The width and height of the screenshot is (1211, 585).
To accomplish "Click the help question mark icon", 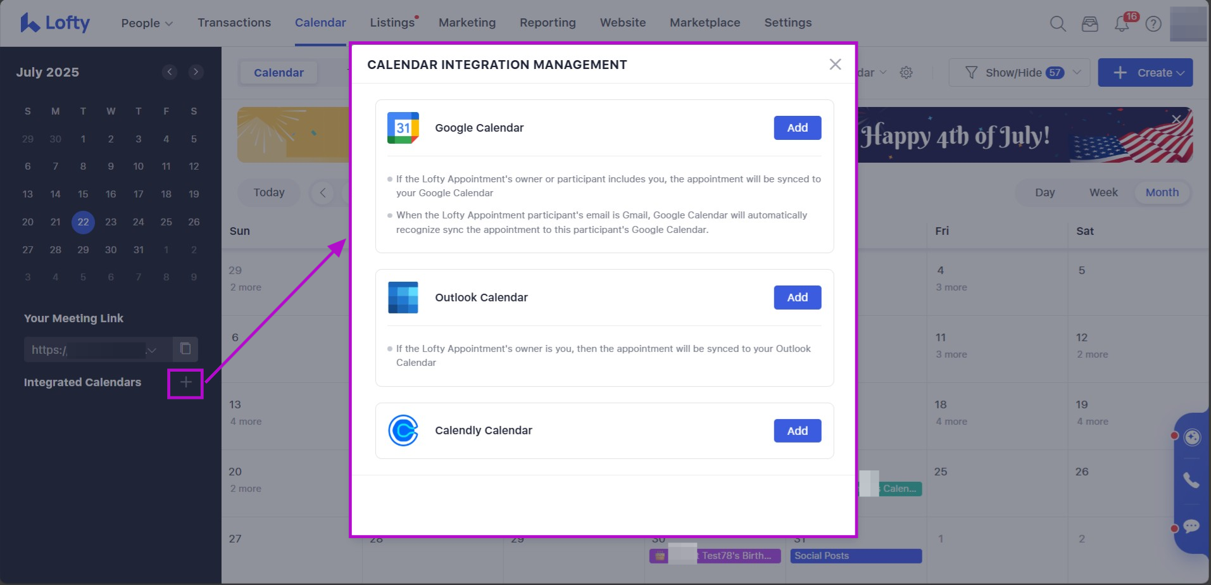I will tap(1153, 24).
